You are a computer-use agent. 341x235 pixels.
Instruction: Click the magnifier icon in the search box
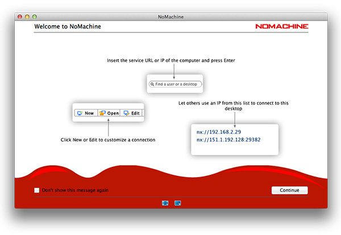152,84
